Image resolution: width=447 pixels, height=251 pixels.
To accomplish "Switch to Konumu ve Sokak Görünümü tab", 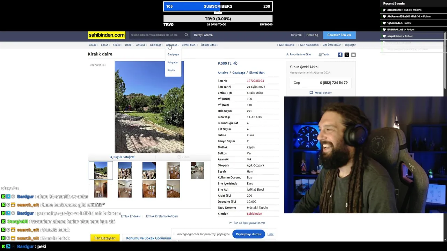I will 148,238.
